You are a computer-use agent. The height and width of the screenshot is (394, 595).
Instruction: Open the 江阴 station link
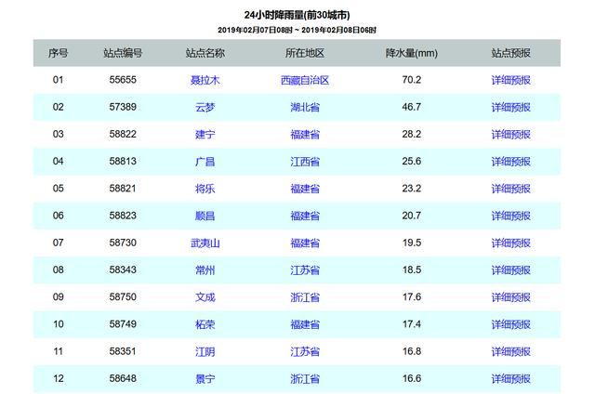[205, 352]
